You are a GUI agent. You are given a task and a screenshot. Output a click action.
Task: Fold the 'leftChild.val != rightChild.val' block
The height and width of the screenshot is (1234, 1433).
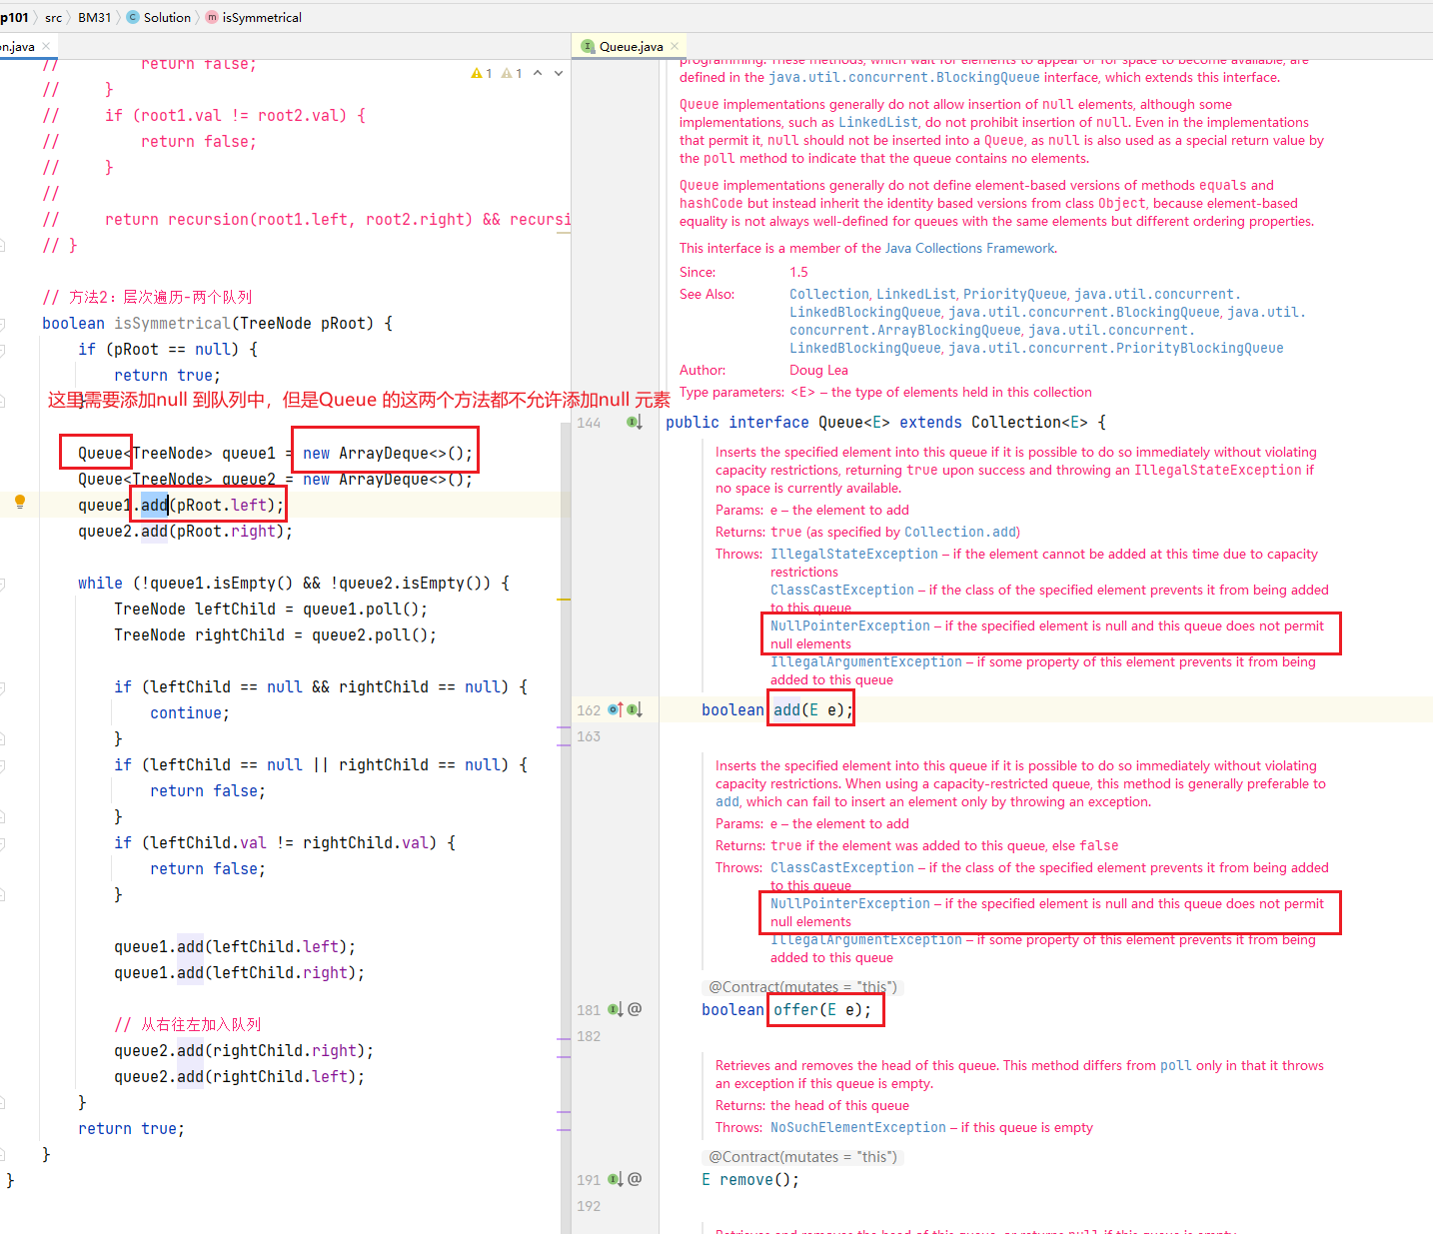(x=2, y=843)
